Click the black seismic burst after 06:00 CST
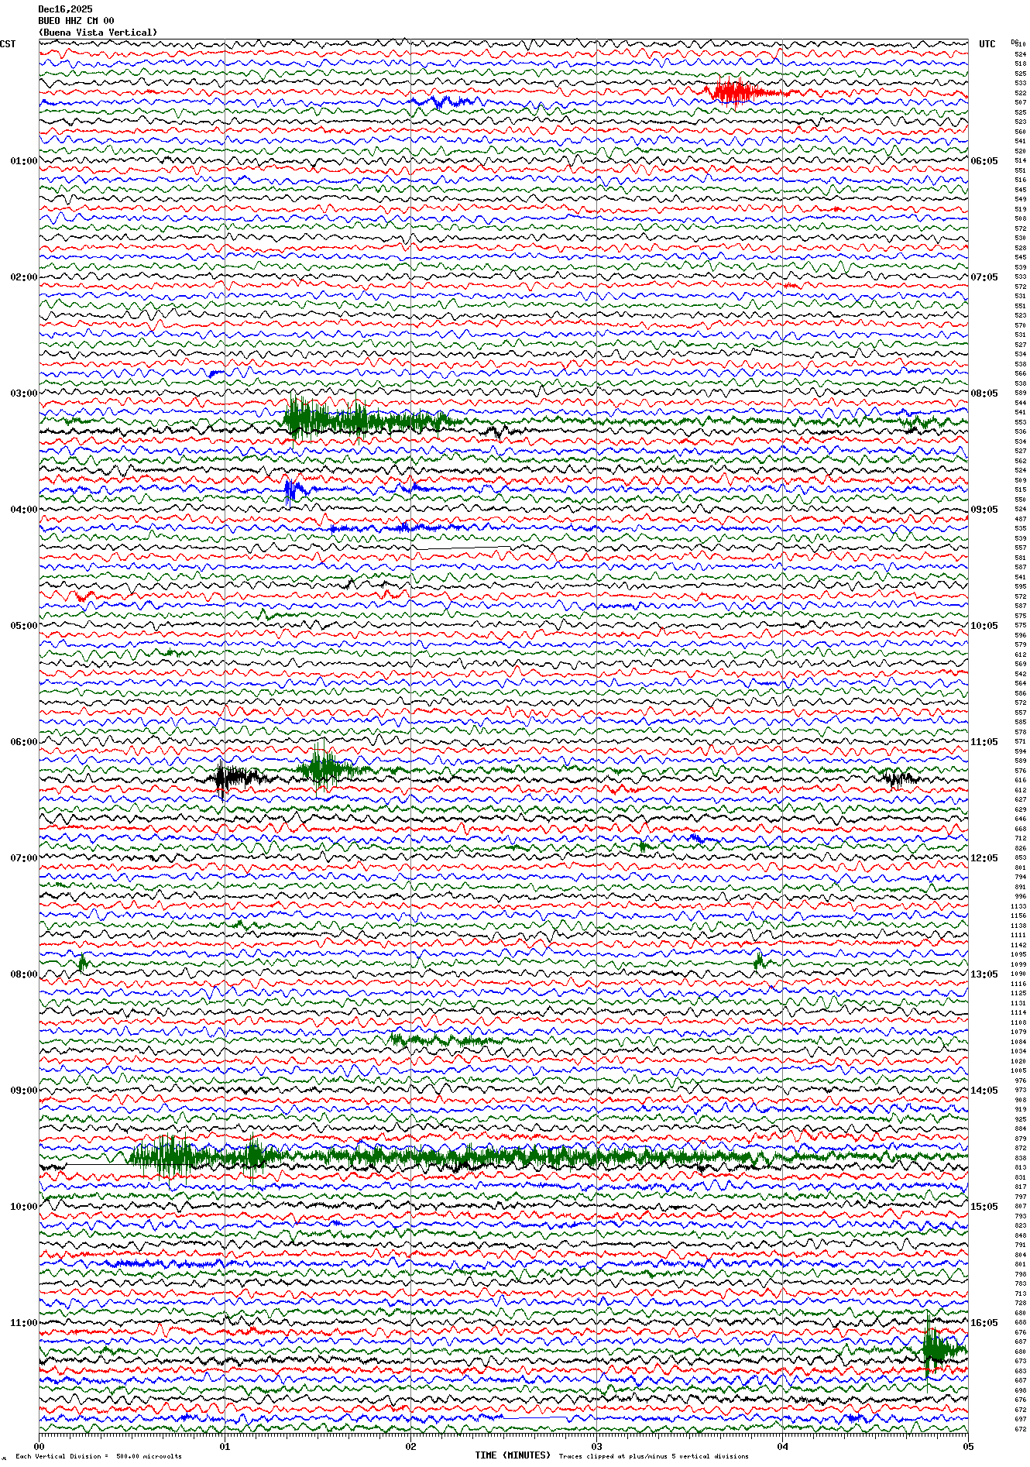This screenshot has height=1467, width=1030. (x=232, y=777)
